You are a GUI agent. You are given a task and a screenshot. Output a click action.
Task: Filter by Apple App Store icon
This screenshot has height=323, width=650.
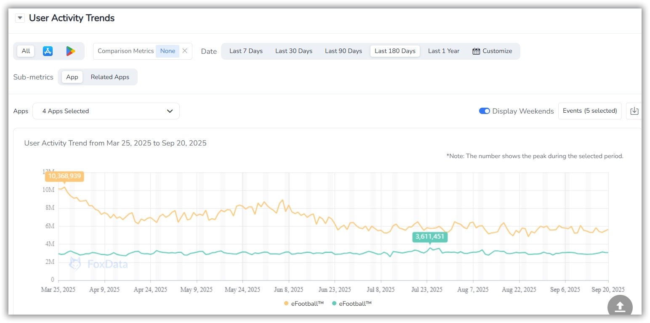[x=48, y=51]
